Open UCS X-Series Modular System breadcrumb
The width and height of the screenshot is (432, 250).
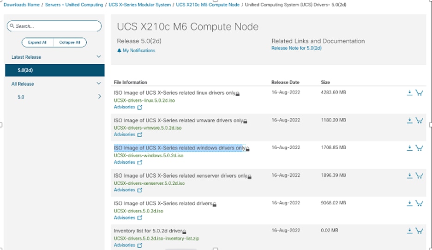point(140,5)
